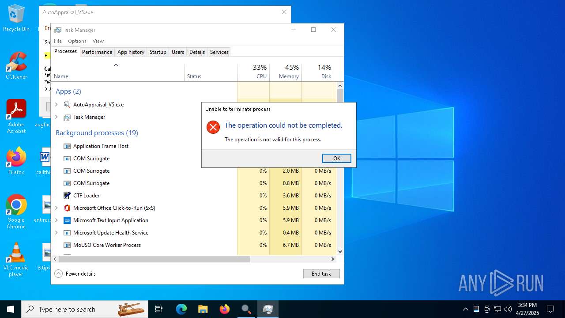Image resolution: width=565 pixels, height=318 pixels.
Task: Expand Microsoft Update Health Service row
Action: (56, 233)
